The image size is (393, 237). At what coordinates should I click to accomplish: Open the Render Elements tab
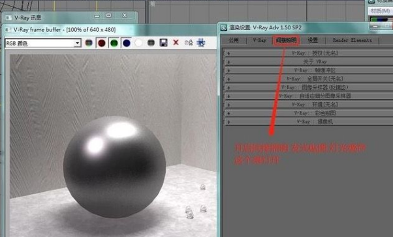[x=352, y=40]
